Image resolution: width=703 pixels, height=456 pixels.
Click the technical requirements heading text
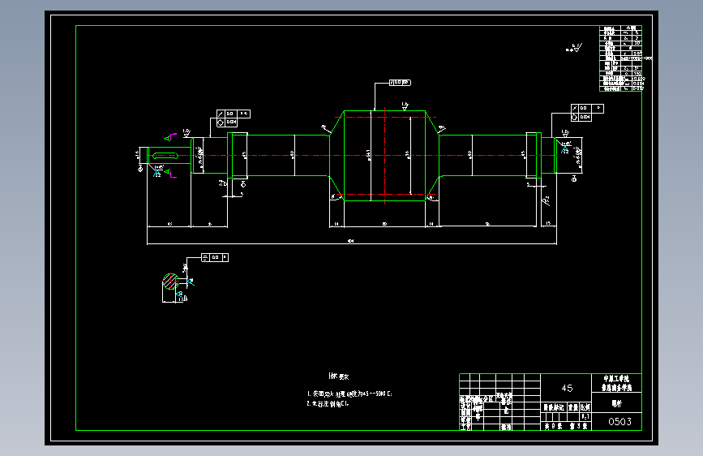click(x=338, y=376)
